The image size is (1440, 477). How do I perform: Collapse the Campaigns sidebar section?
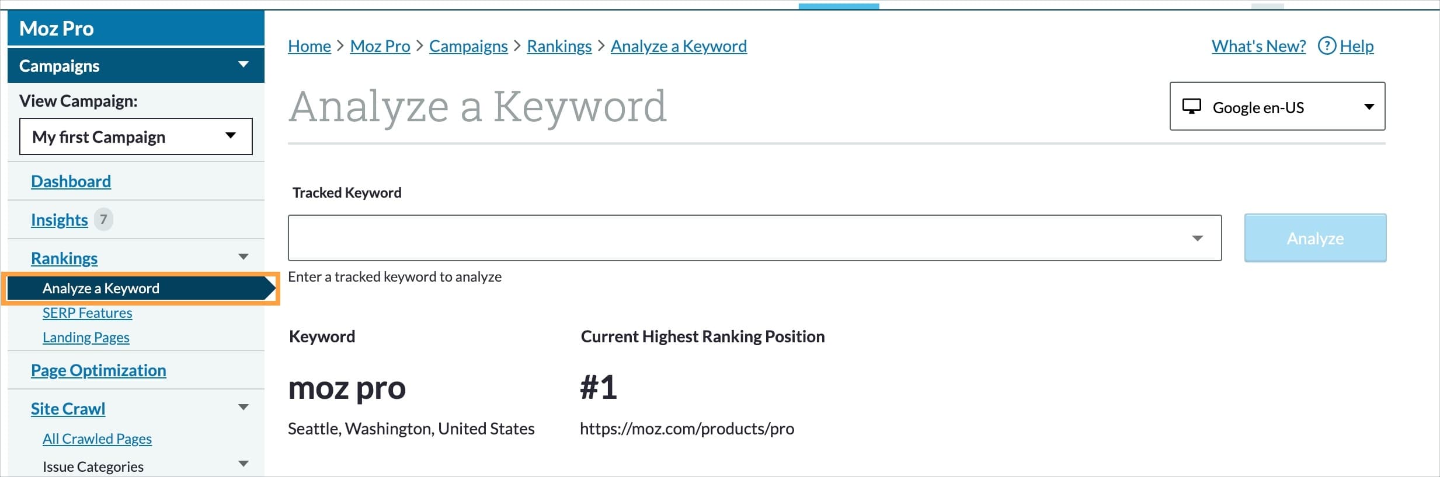pos(244,65)
